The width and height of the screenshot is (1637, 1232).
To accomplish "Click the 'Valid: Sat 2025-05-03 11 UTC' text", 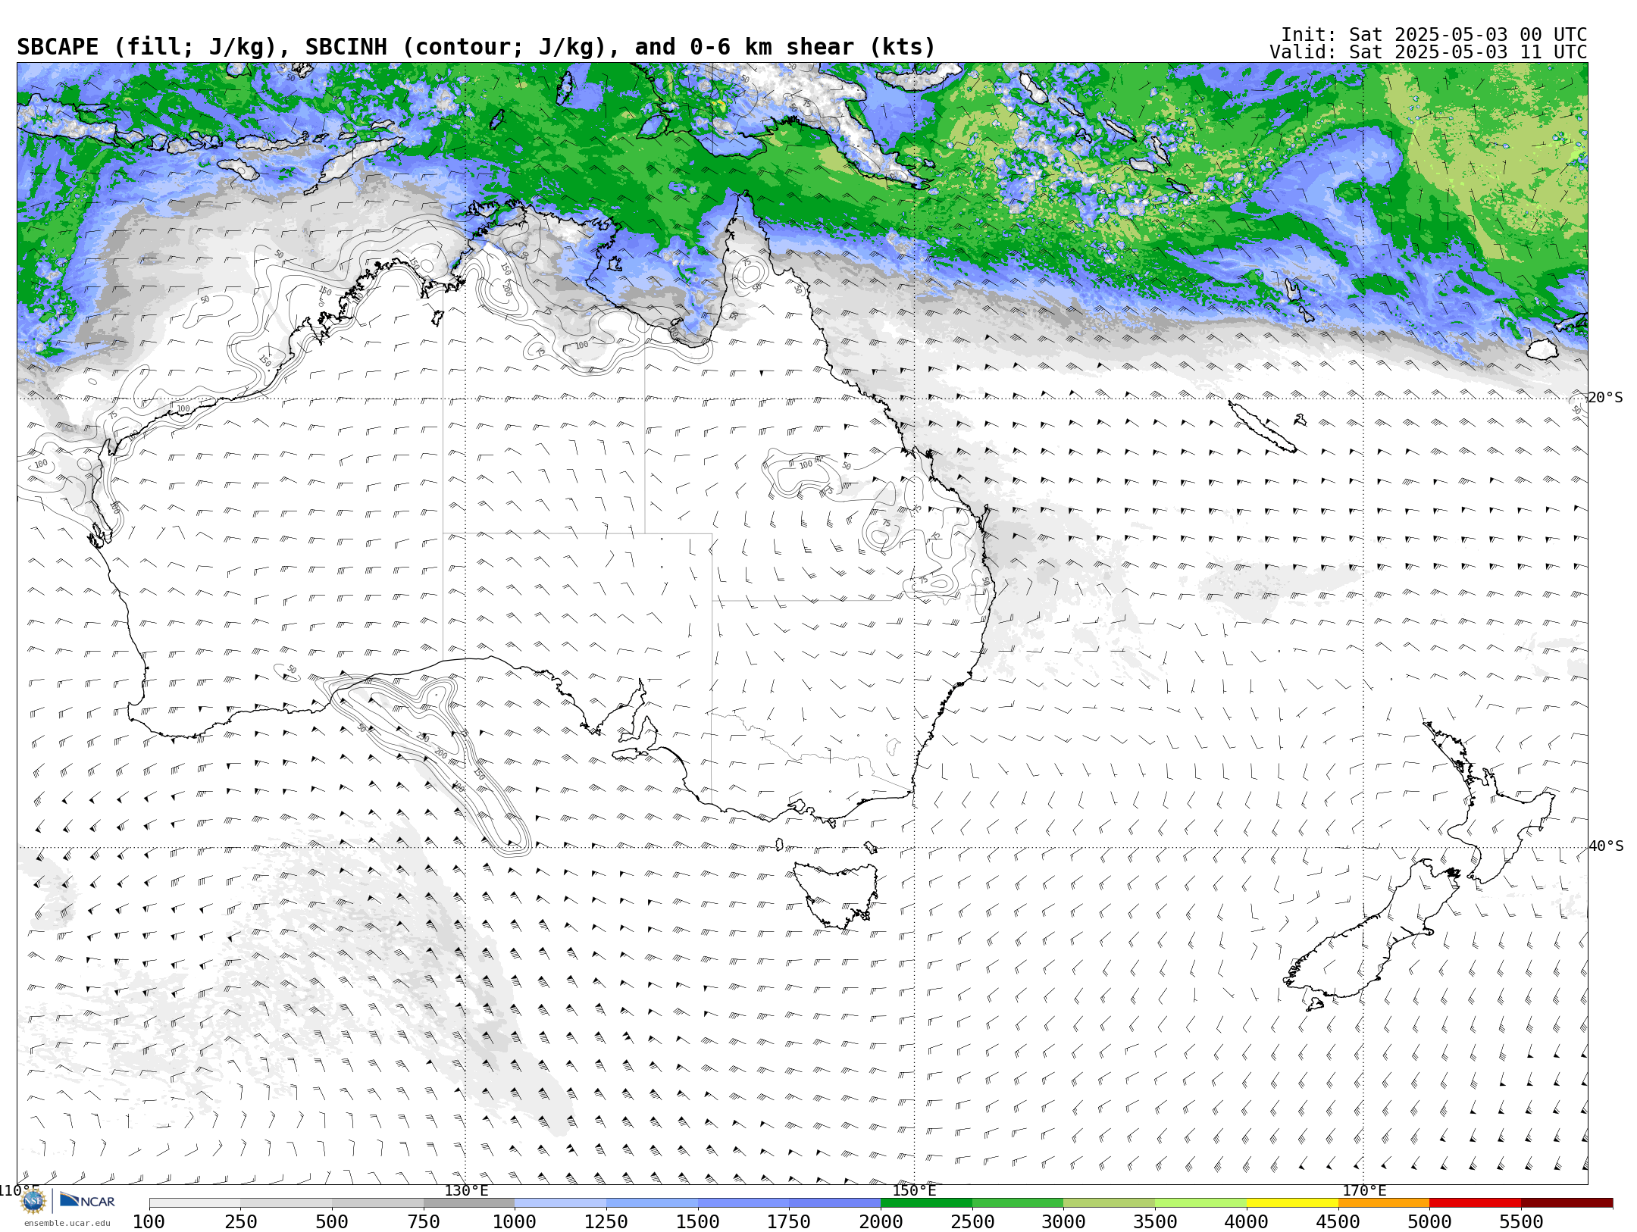I will [1429, 52].
